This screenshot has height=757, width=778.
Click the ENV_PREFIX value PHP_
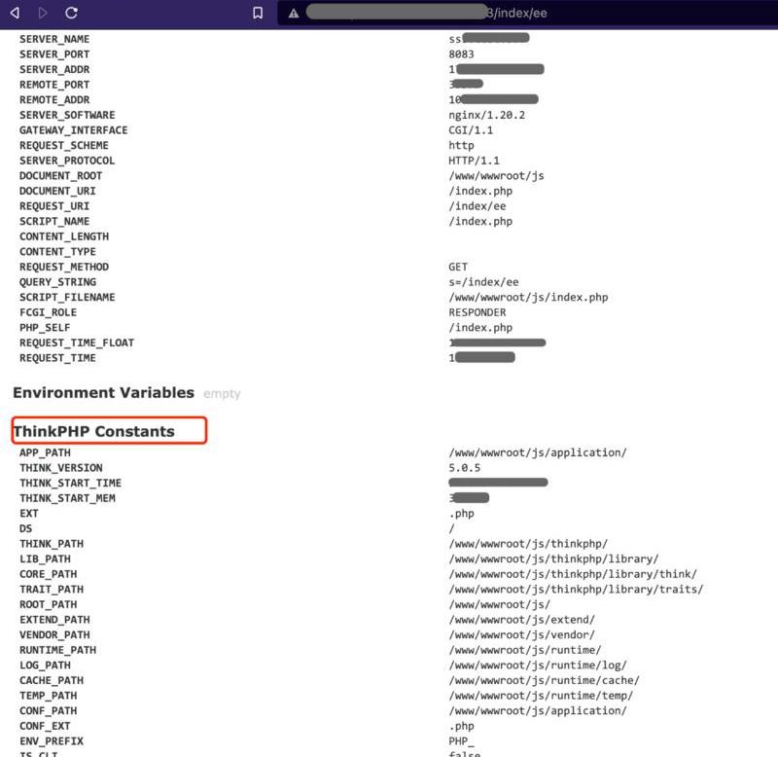click(x=464, y=741)
